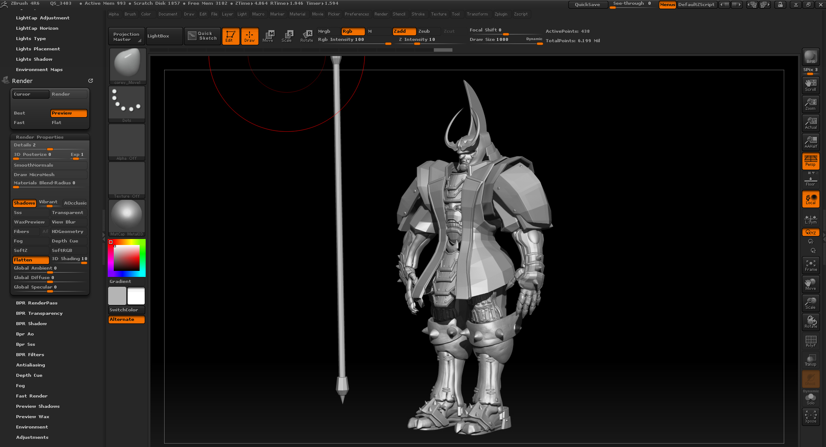This screenshot has width=826, height=447.
Task: Click the Move icon in right shelf
Action: click(810, 284)
